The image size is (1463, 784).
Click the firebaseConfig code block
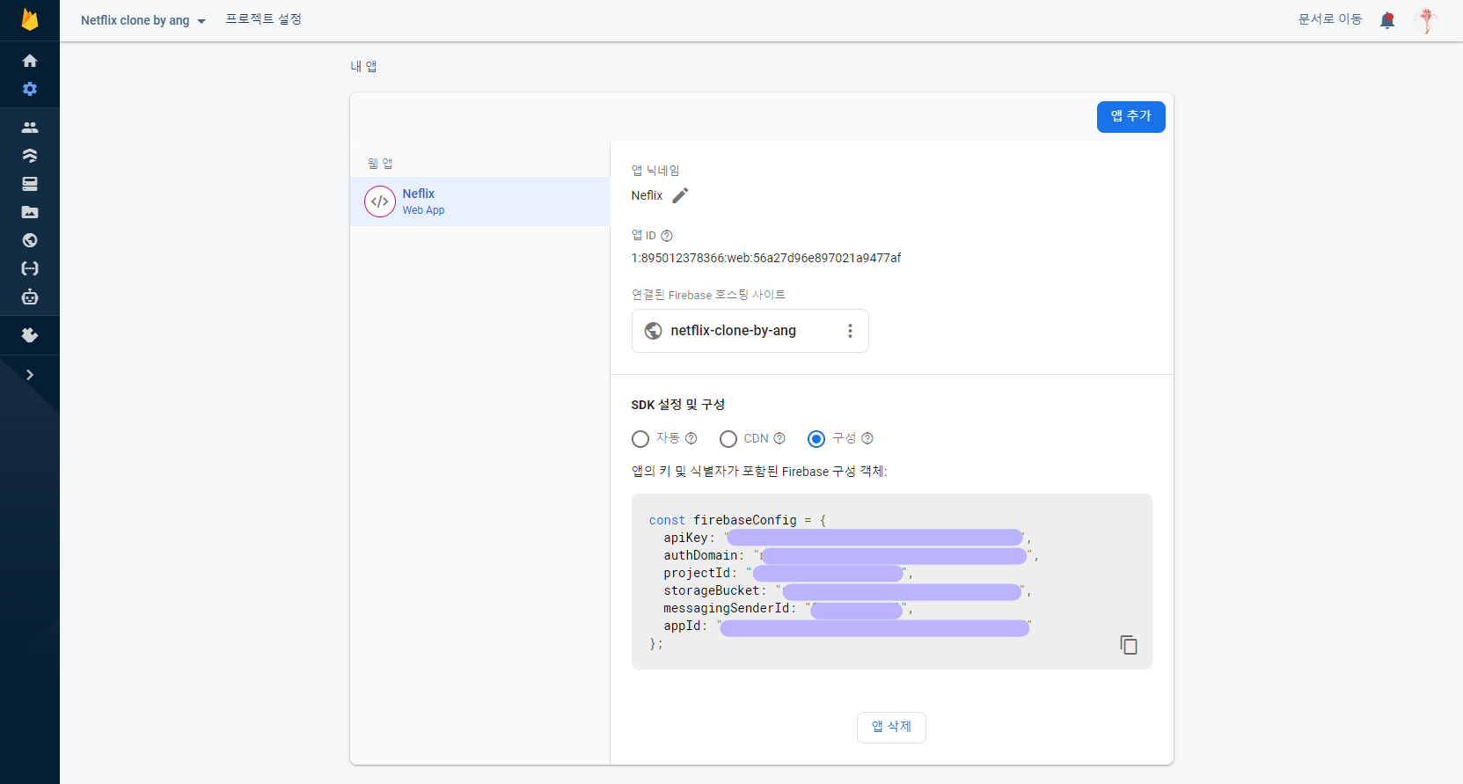click(891, 582)
